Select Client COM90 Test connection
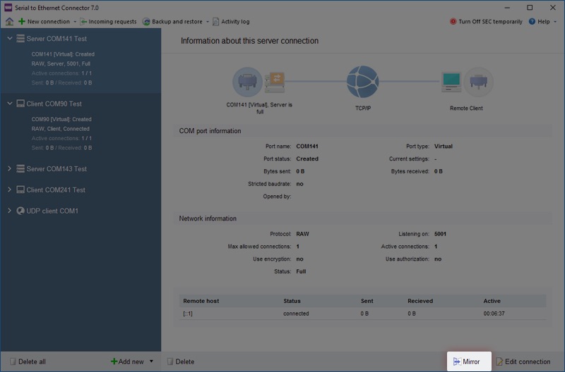 [x=54, y=104]
